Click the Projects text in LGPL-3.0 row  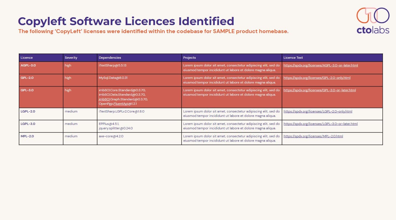pyautogui.click(x=231, y=126)
